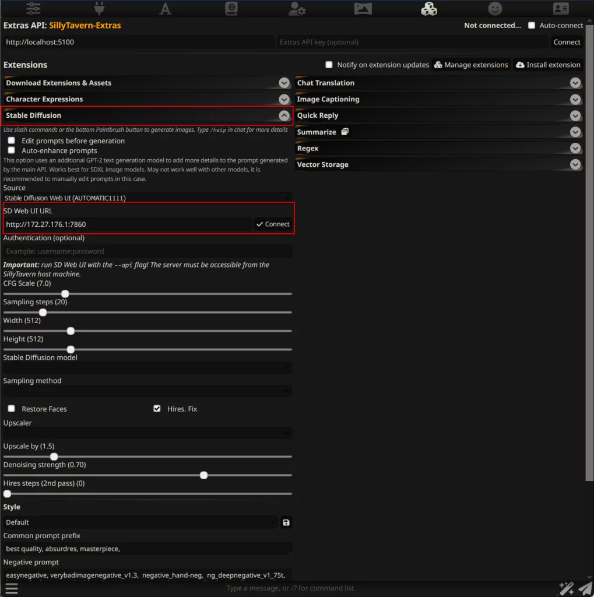Click the Sampling steps slider
The width and height of the screenshot is (594, 597).
click(x=147, y=312)
